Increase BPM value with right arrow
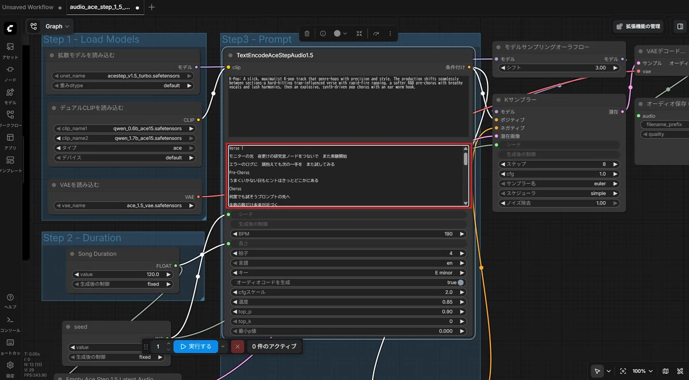The image size is (689, 380). click(462, 234)
